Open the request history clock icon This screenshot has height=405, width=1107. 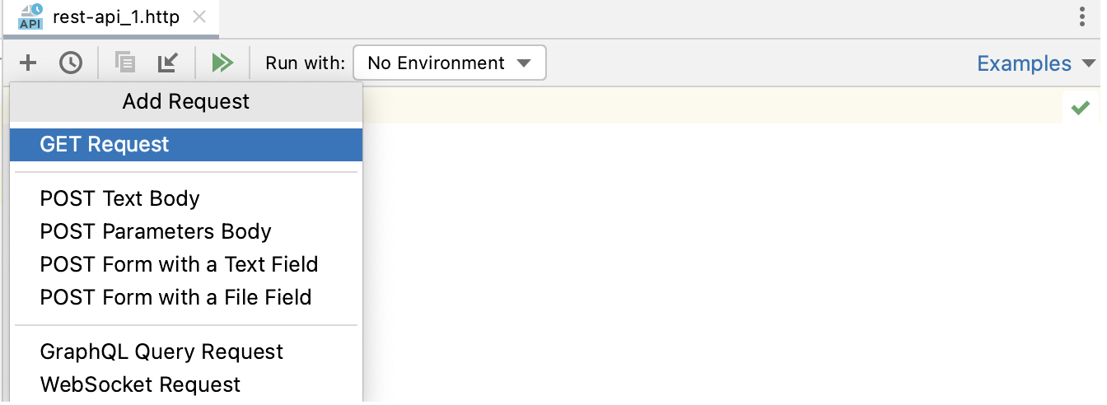(x=71, y=63)
